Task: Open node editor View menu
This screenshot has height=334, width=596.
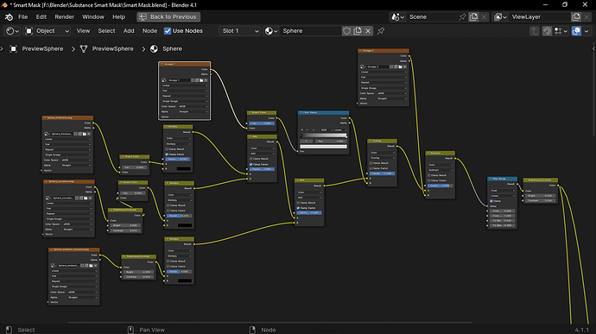Action: point(83,31)
